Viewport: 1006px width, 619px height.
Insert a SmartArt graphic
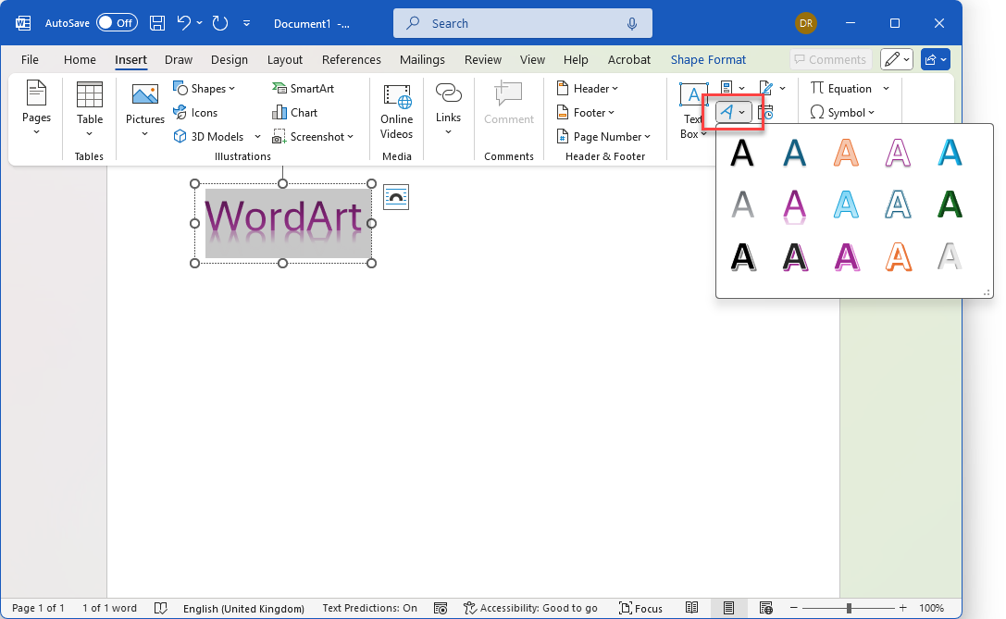pyautogui.click(x=307, y=88)
